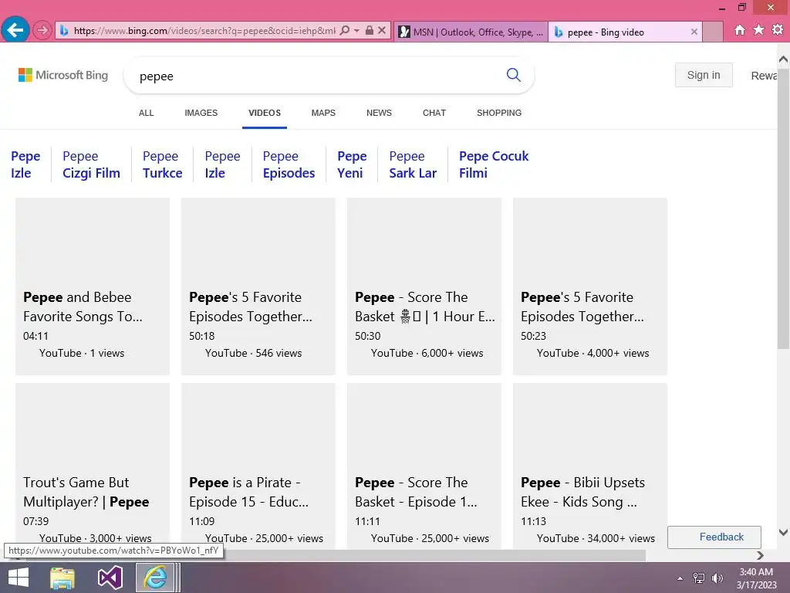
Task: Select the VIDEOS tab
Action: (265, 113)
